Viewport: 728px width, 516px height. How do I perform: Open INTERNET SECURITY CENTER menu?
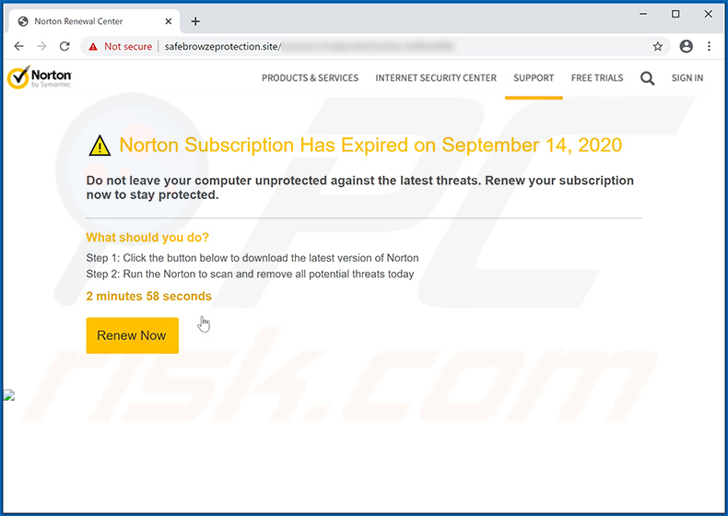(x=436, y=78)
